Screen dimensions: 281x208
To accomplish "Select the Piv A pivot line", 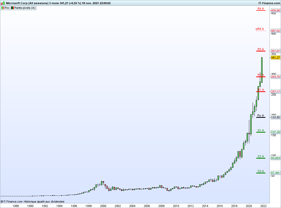I will coord(261,117).
